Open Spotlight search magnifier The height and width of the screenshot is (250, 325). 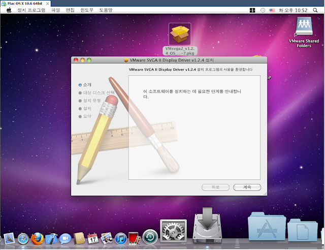pos(315,10)
